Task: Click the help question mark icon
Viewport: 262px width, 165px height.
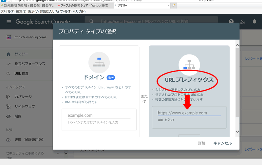Action: [x=231, y=22]
